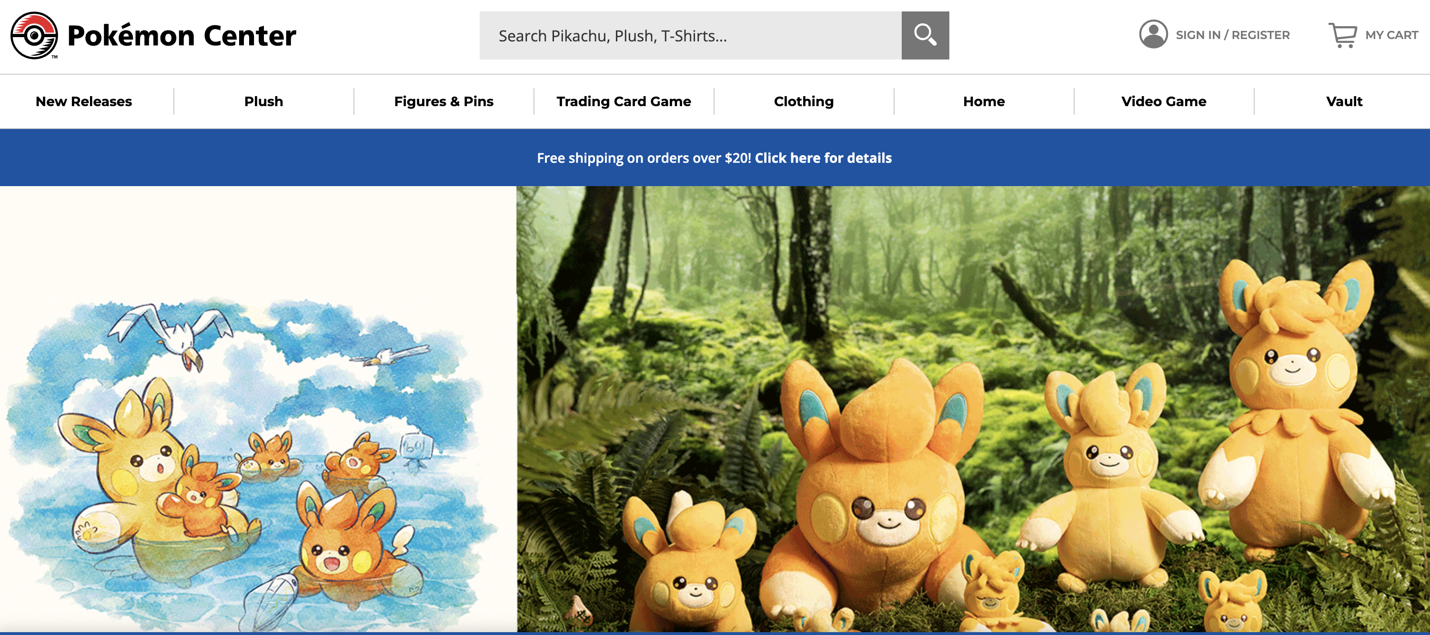This screenshot has width=1430, height=635.
Task: Click the Pokémon Center Poké Ball logo
Action: pos(34,36)
